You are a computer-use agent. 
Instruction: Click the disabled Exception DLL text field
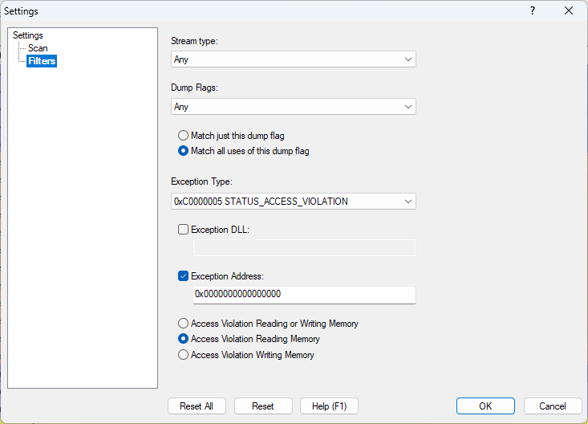[304, 247]
